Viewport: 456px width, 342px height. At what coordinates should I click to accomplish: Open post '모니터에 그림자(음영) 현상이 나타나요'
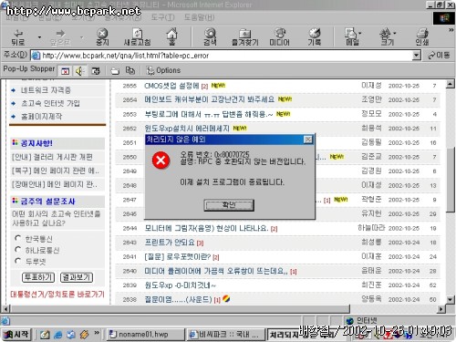pos(206,228)
